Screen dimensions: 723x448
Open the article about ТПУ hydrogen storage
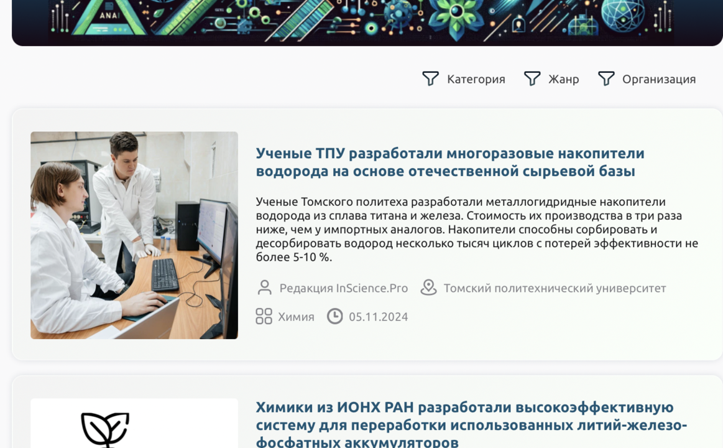click(450, 162)
